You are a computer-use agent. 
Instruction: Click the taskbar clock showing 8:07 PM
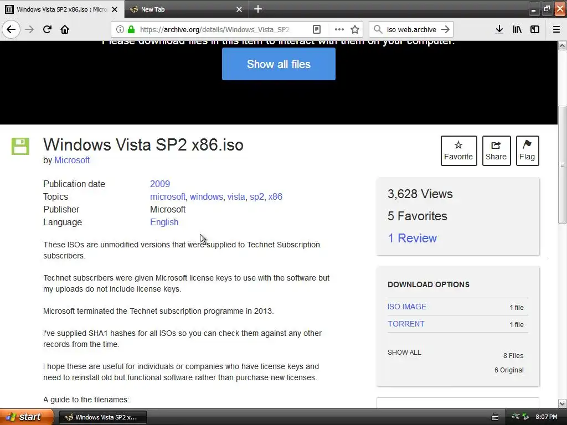(547, 417)
